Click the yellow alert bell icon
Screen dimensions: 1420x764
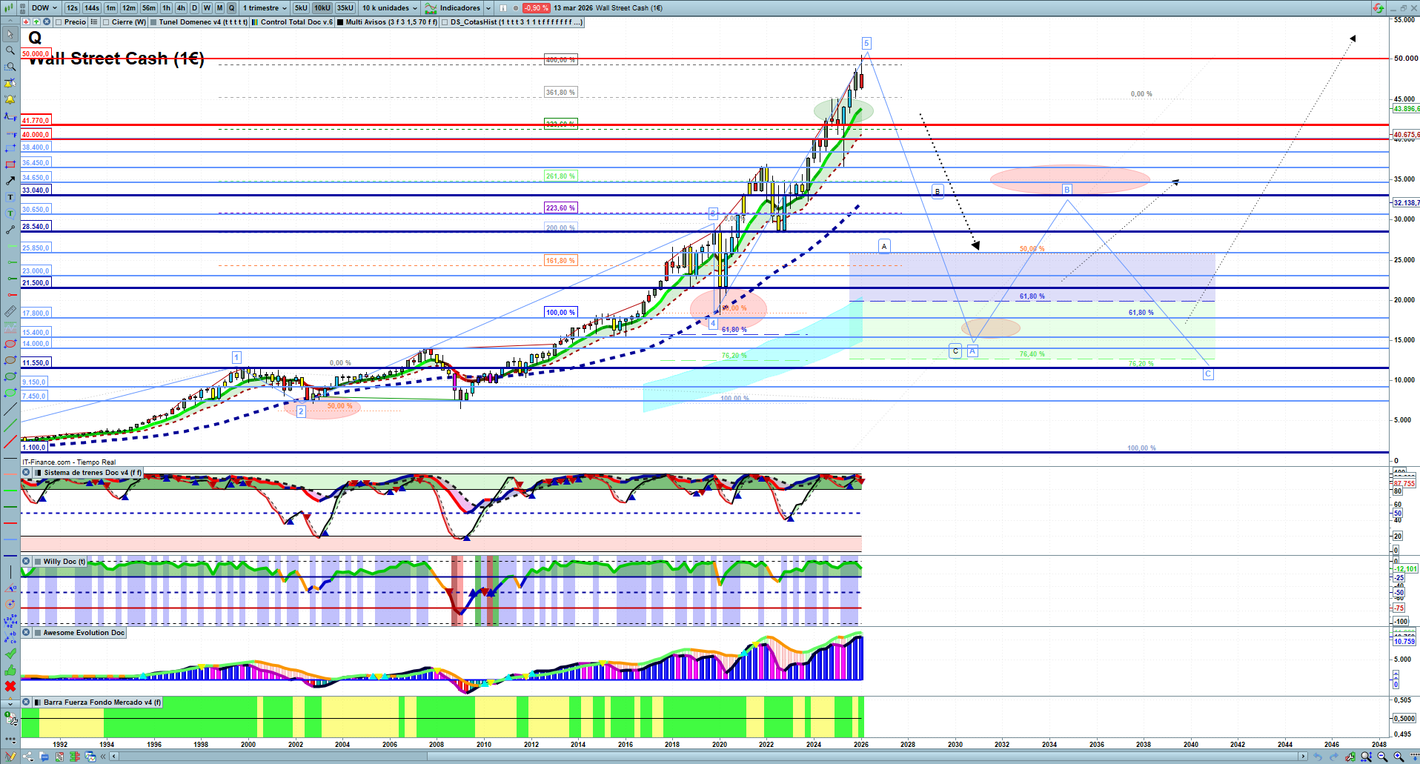[10, 99]
